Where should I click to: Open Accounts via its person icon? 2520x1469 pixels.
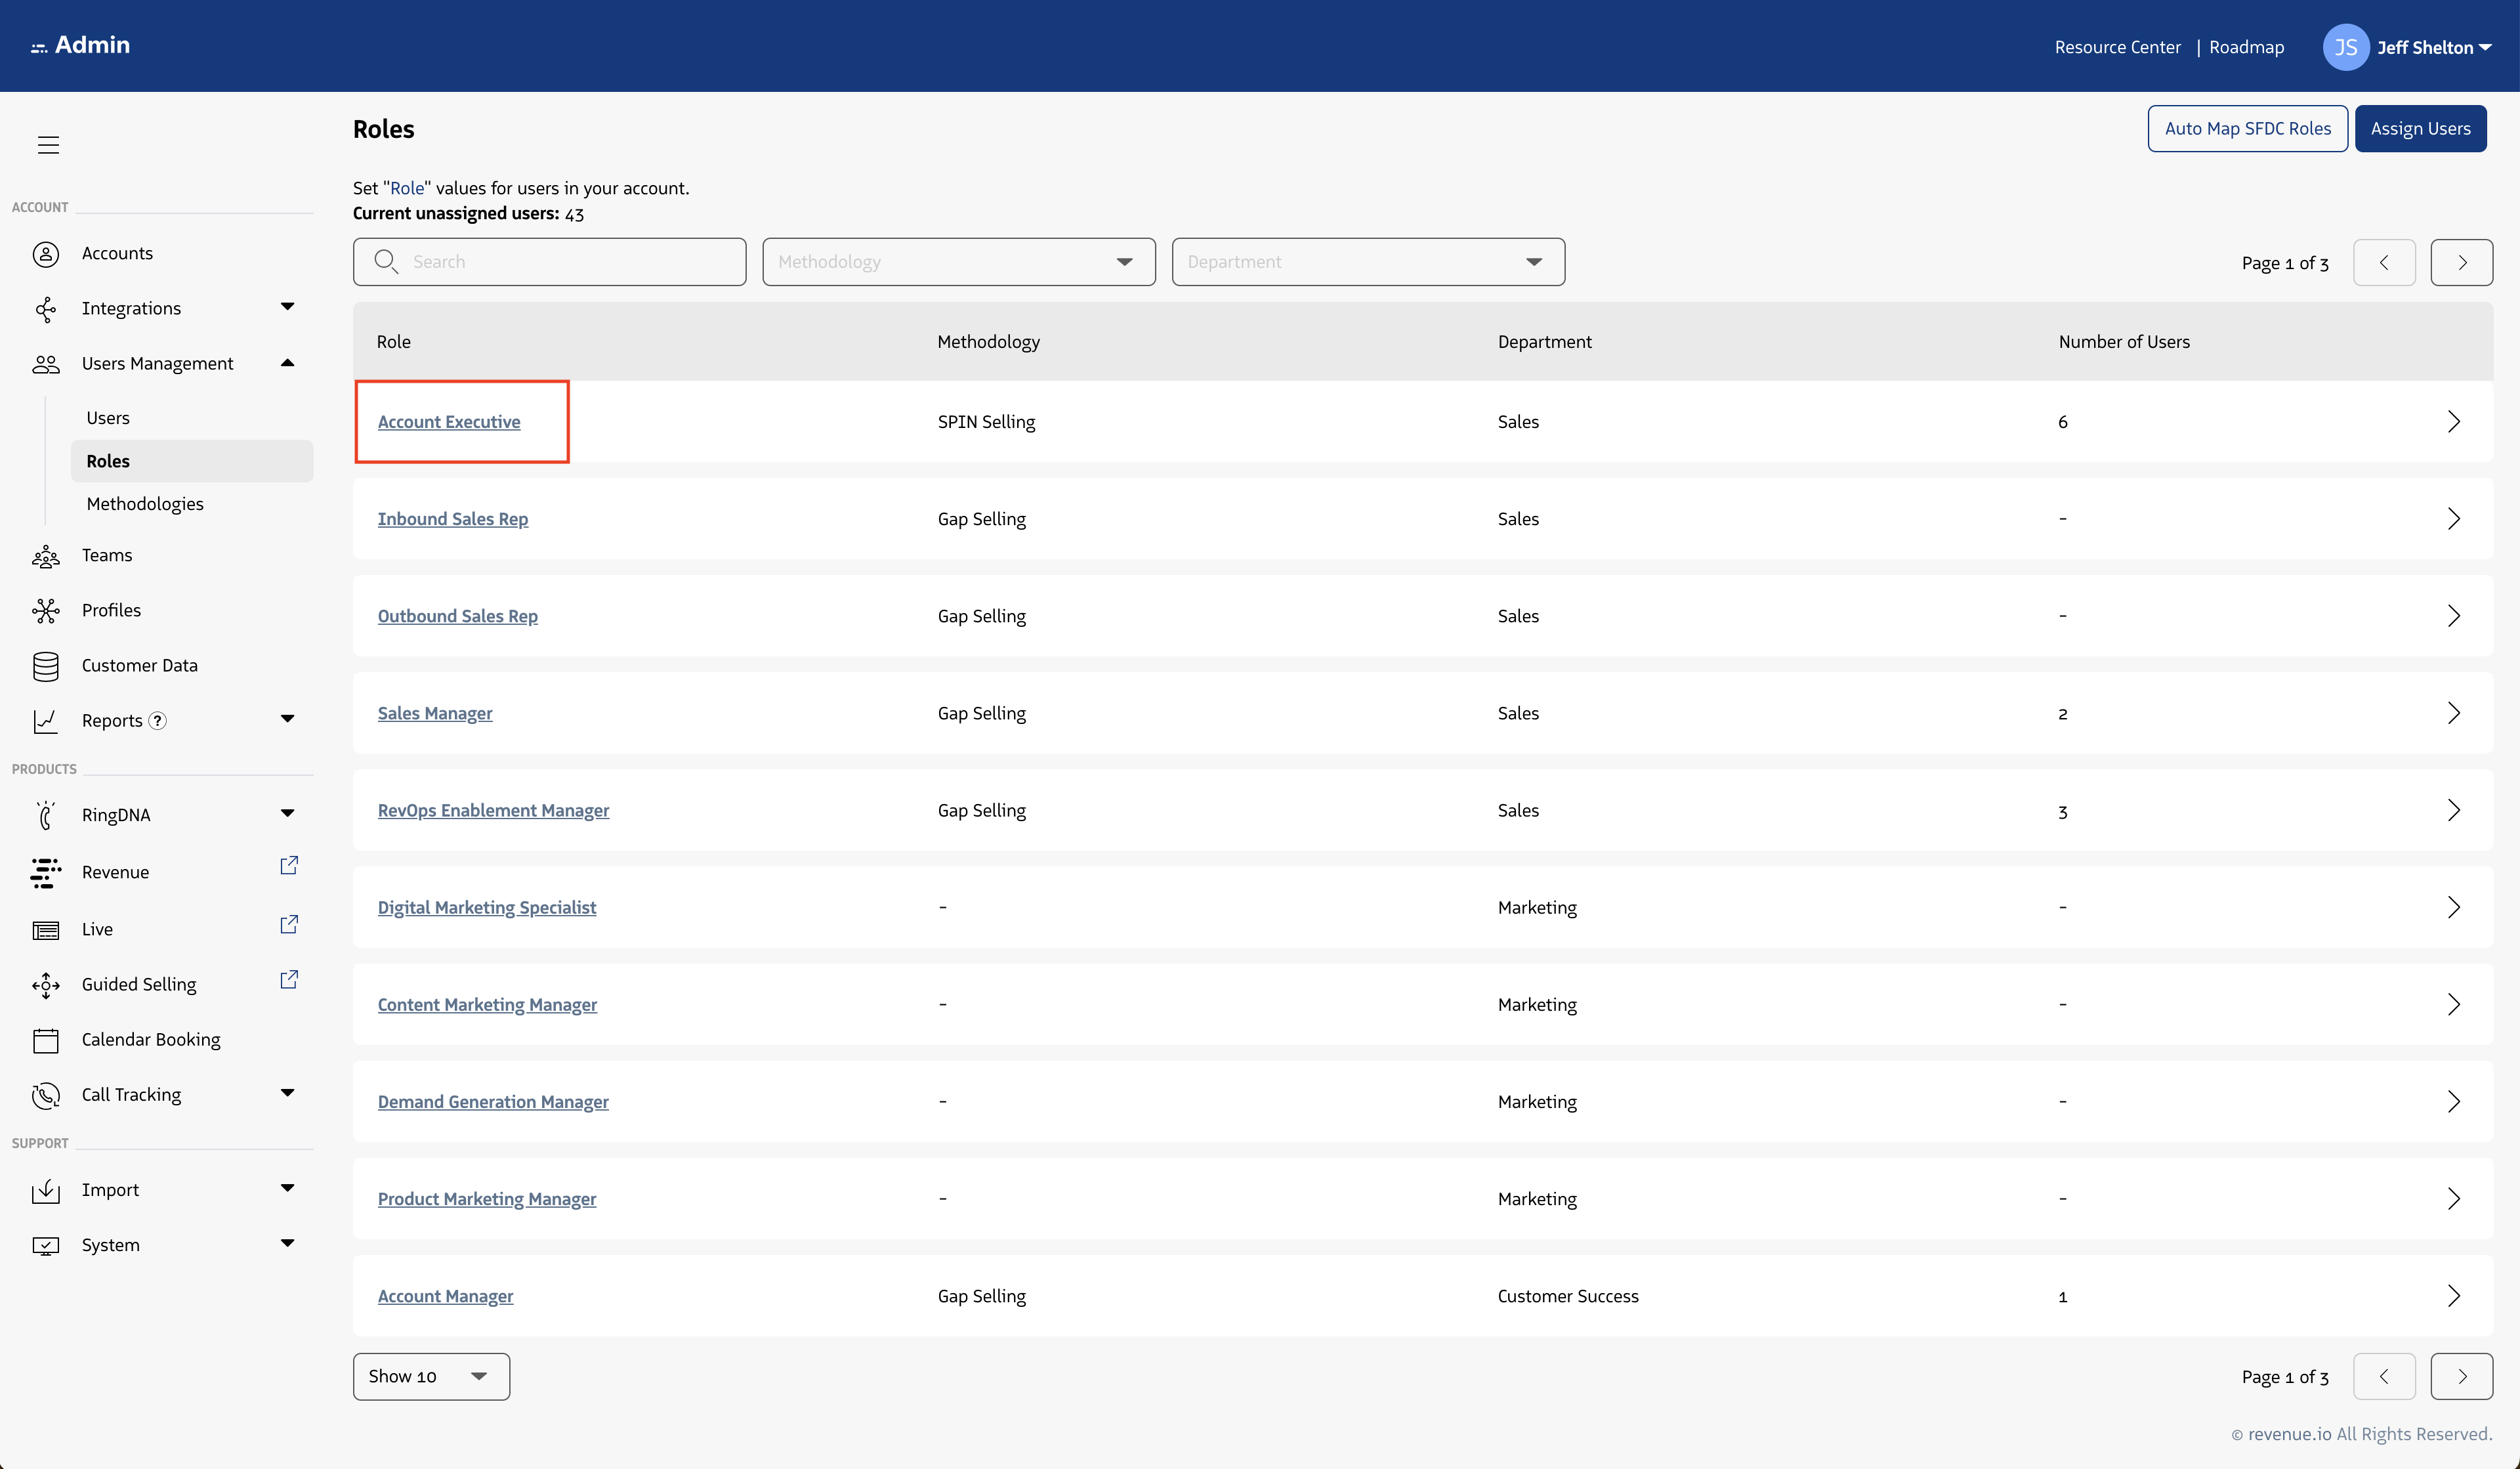point(46,254)
